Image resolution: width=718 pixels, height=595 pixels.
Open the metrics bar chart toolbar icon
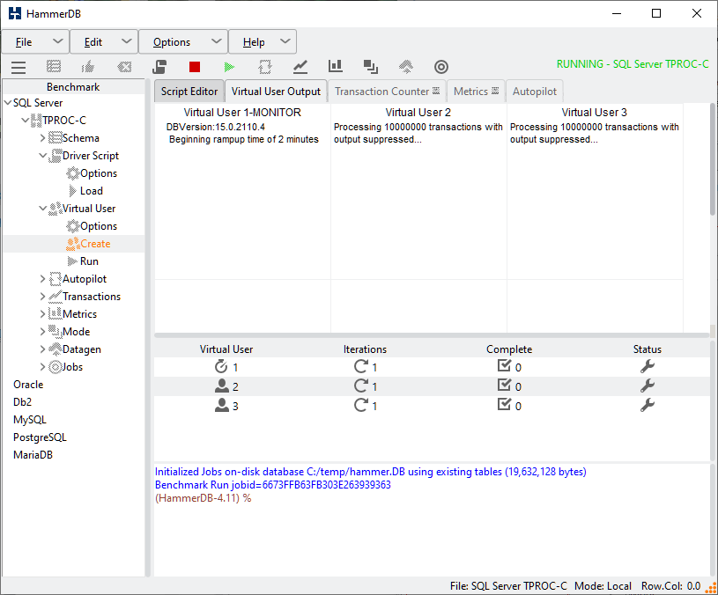335,66
